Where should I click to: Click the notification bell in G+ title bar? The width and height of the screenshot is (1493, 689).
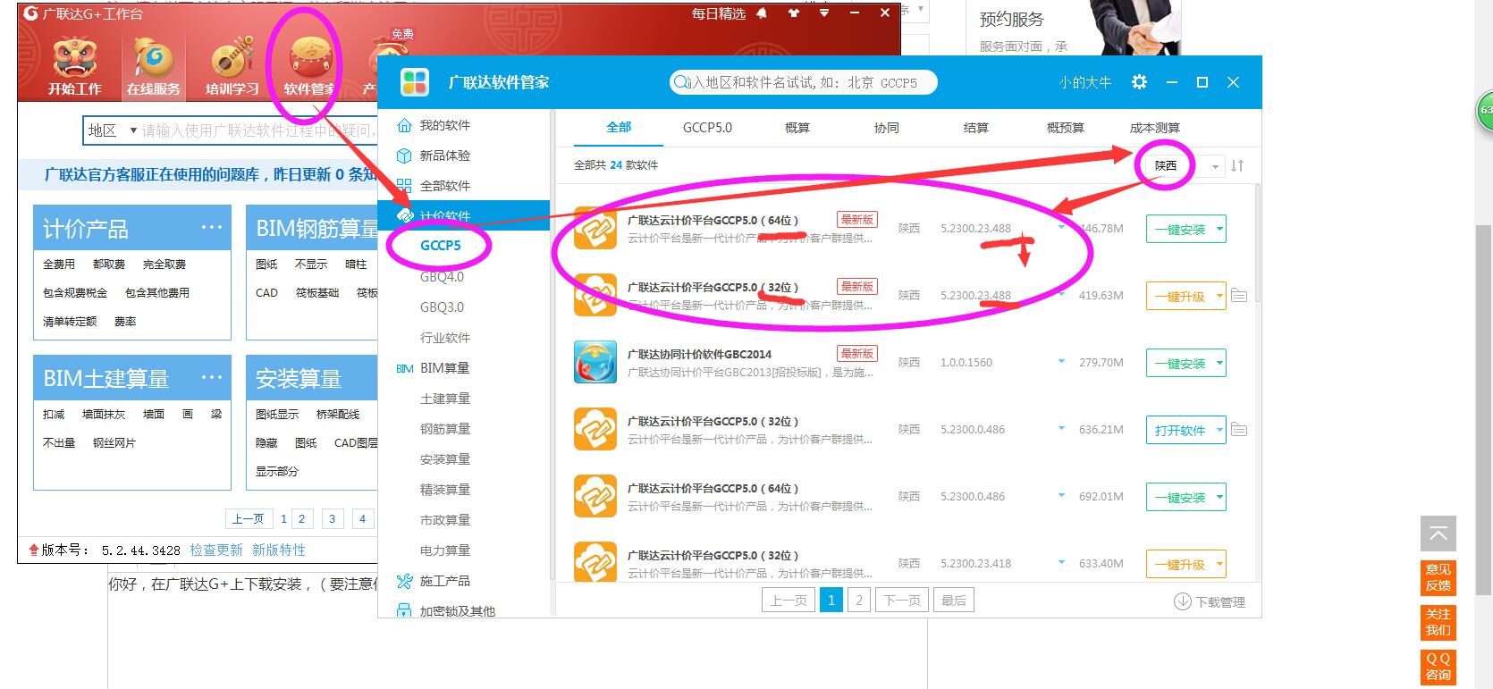tap(762, 13)
